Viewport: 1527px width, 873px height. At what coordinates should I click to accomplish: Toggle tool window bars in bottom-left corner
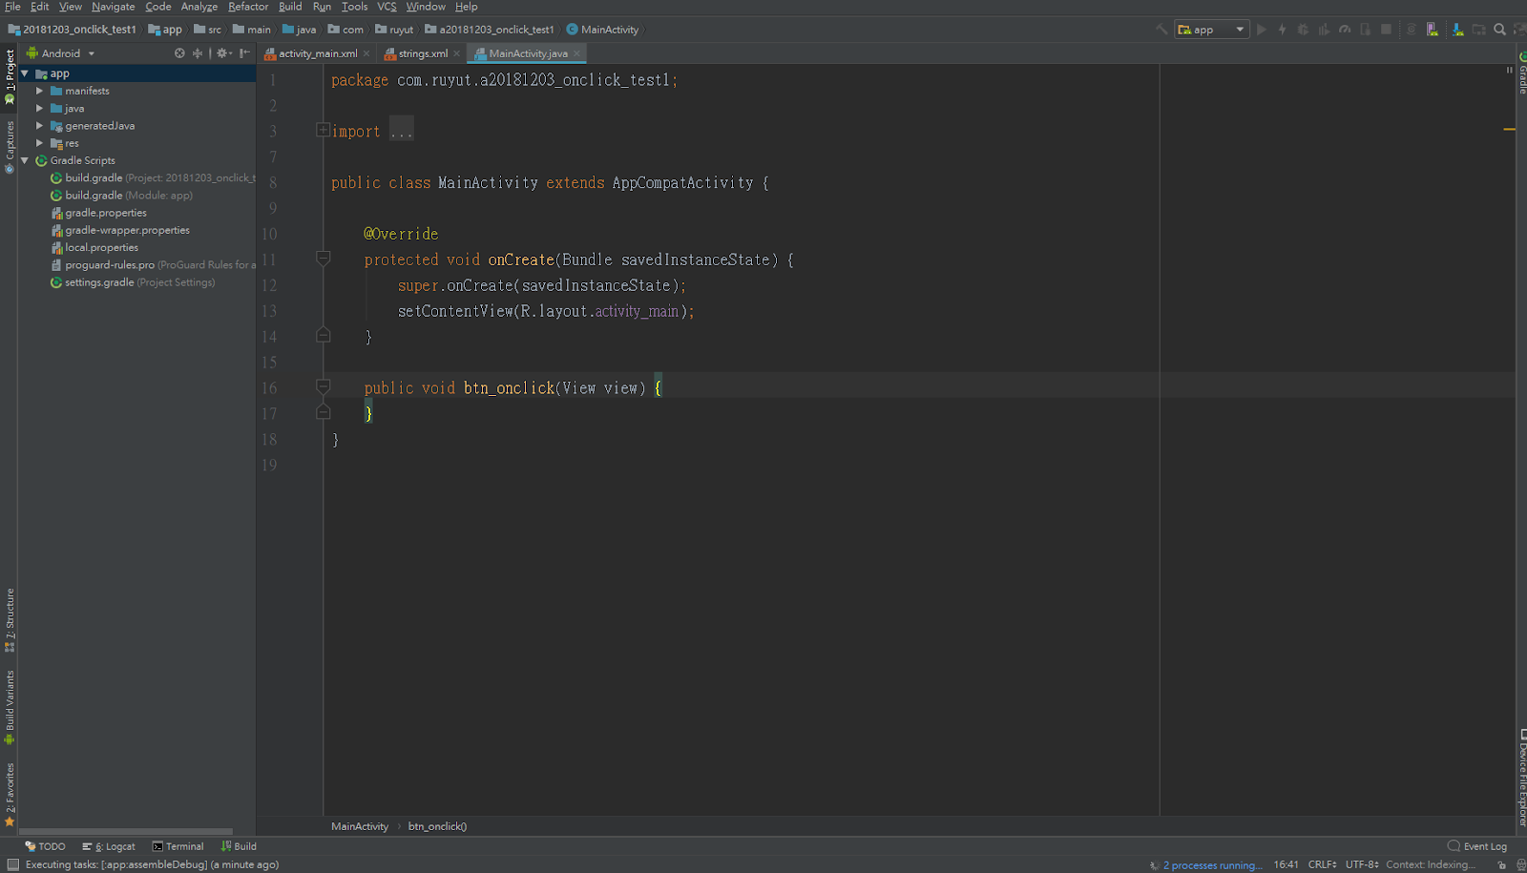[12, 864]
